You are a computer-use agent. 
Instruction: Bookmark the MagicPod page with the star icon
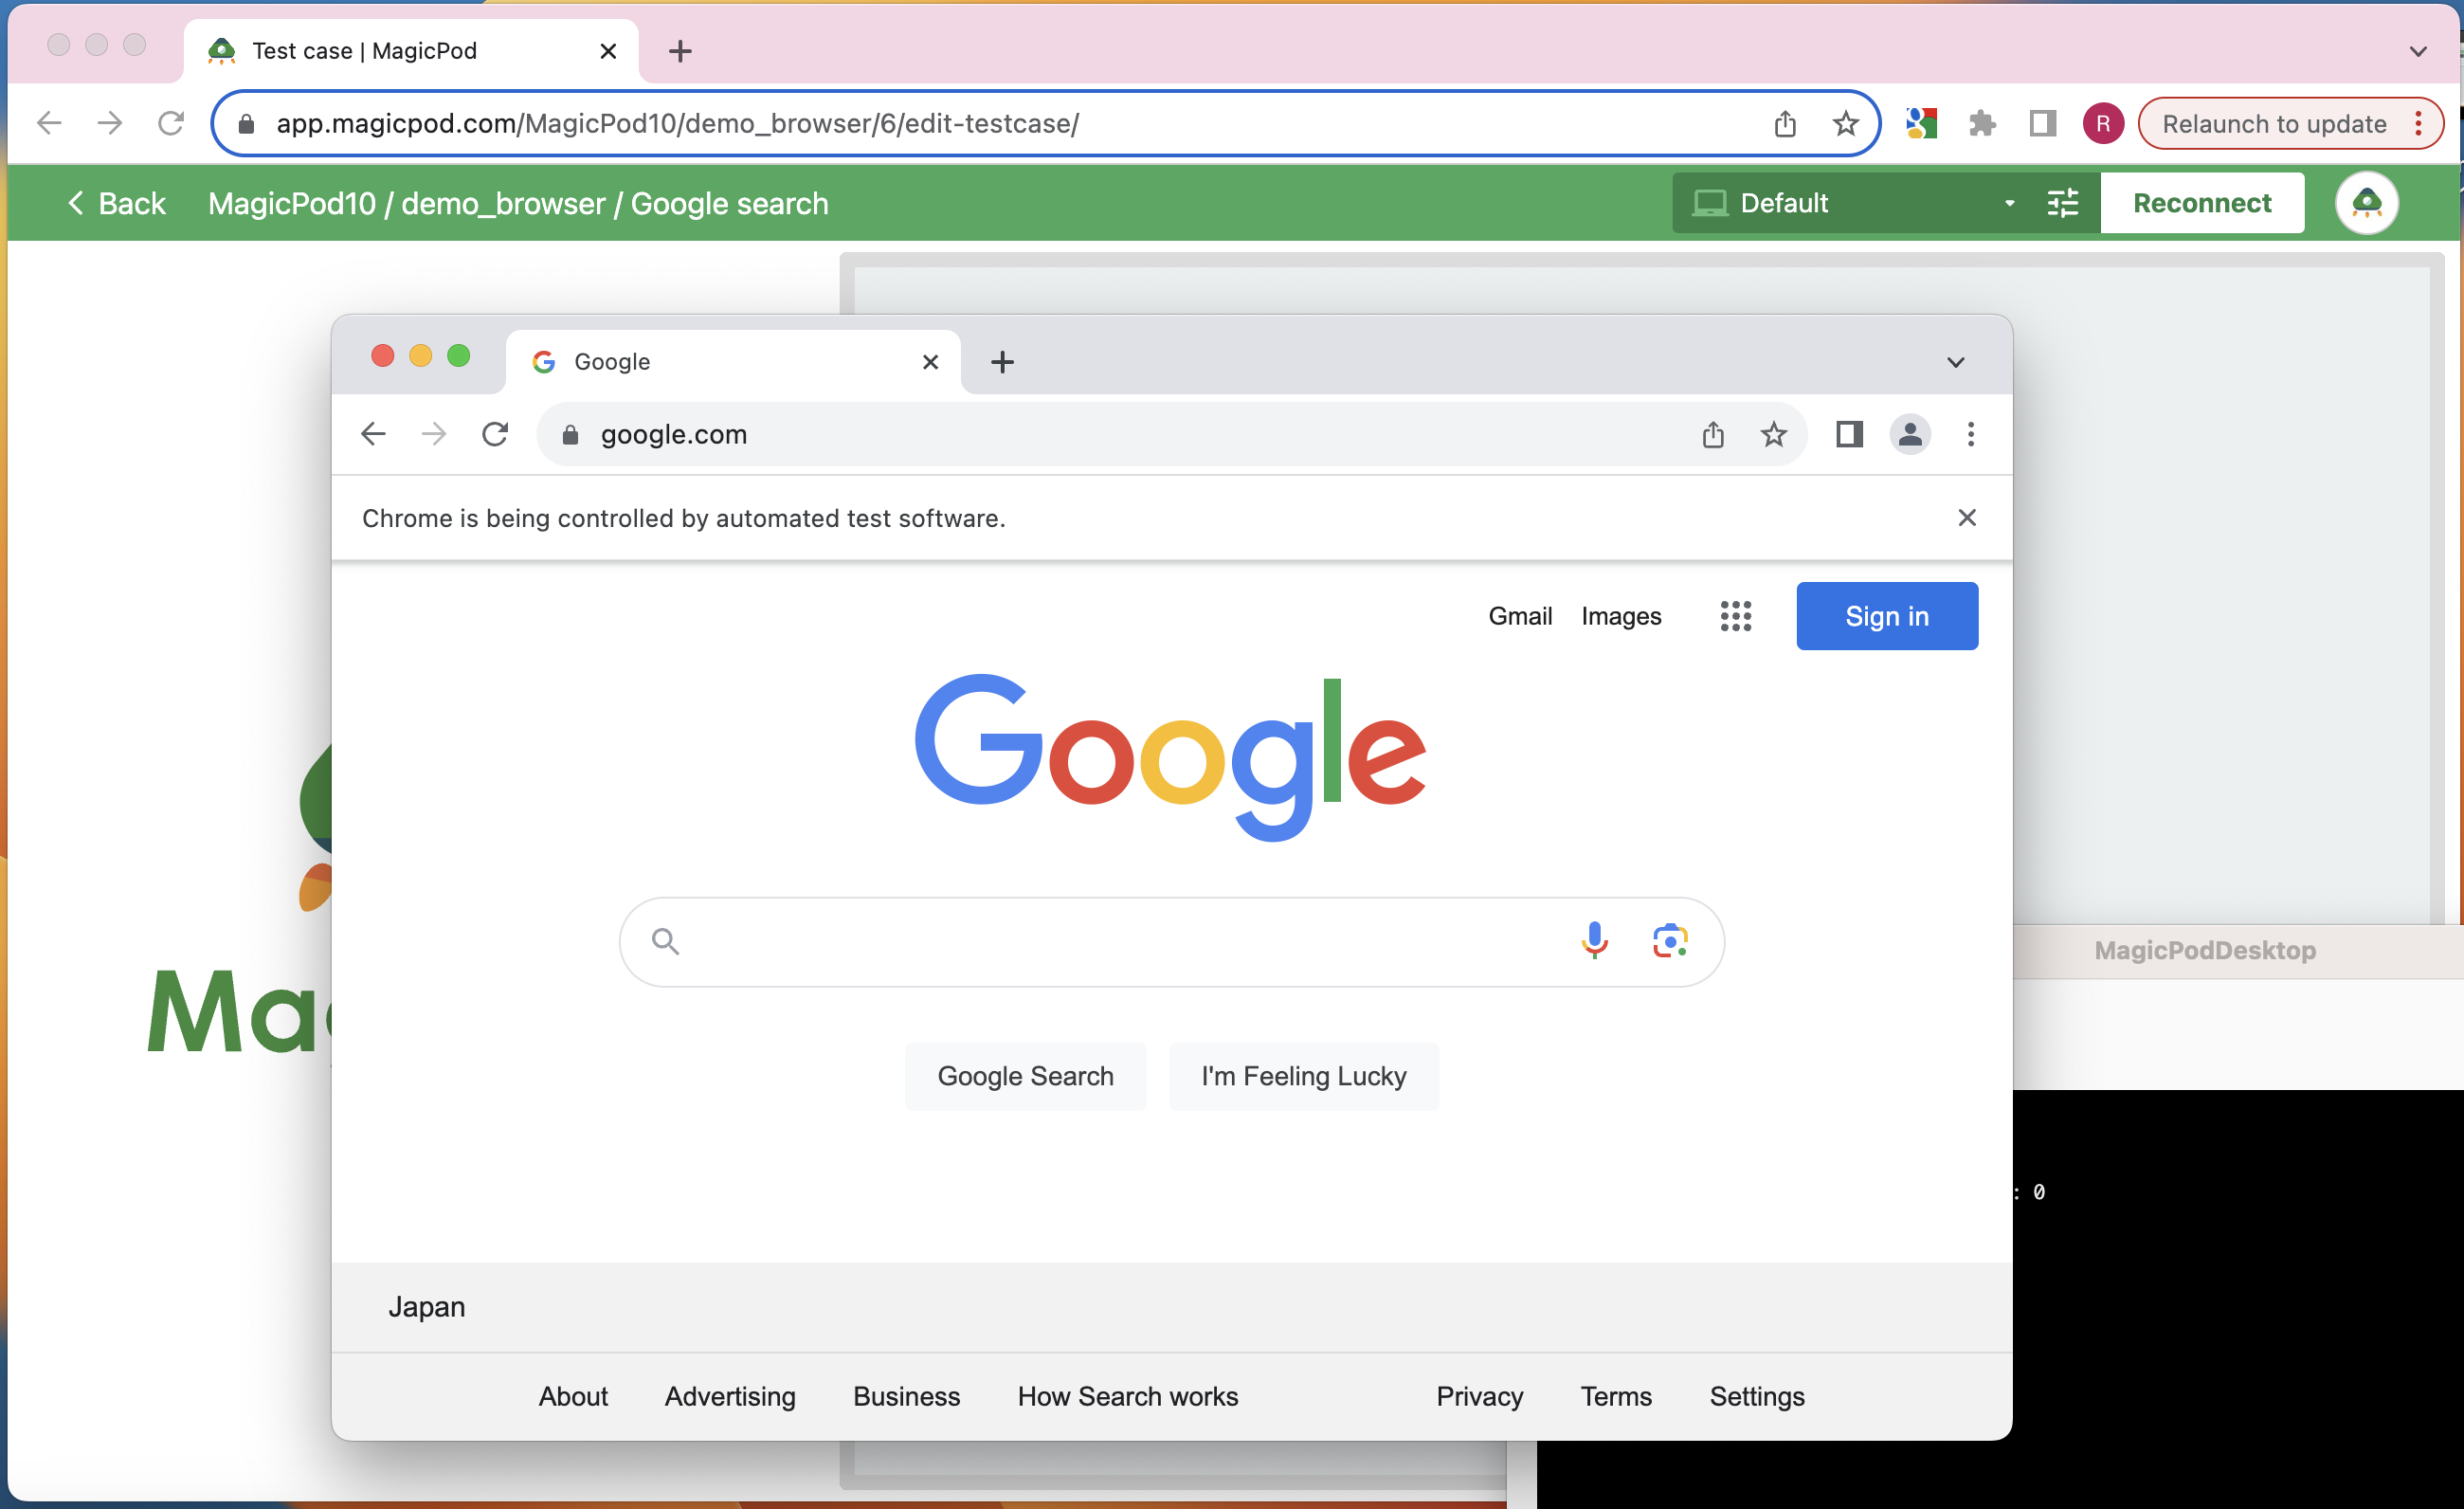coord(1846,123)
